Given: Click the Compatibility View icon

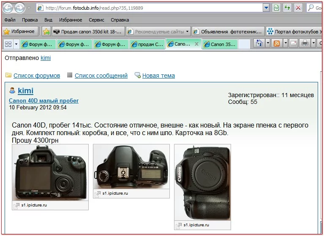Looking at the screenshot, I should (x=276, y=8).
